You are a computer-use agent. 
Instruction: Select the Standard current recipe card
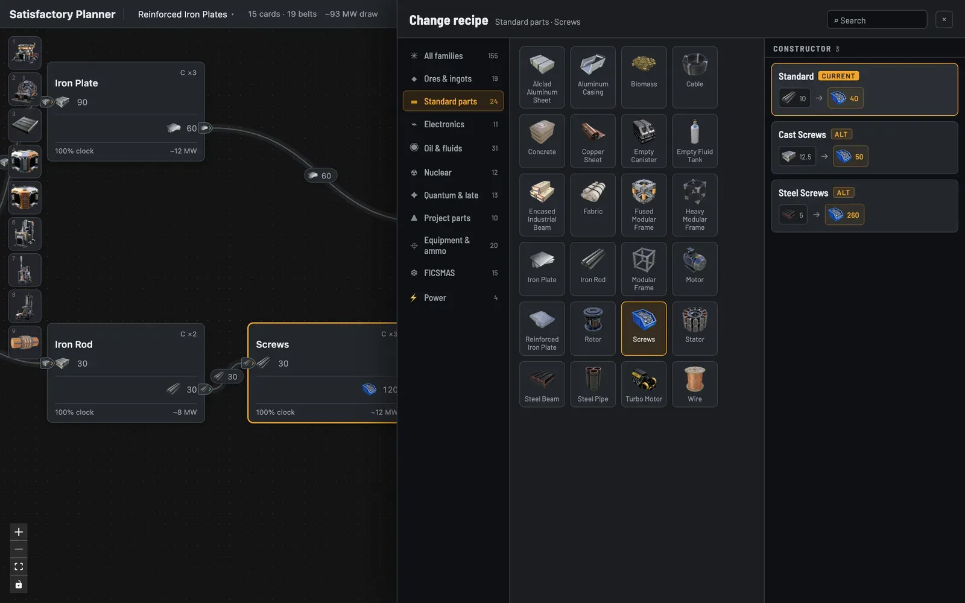point(864,89)
